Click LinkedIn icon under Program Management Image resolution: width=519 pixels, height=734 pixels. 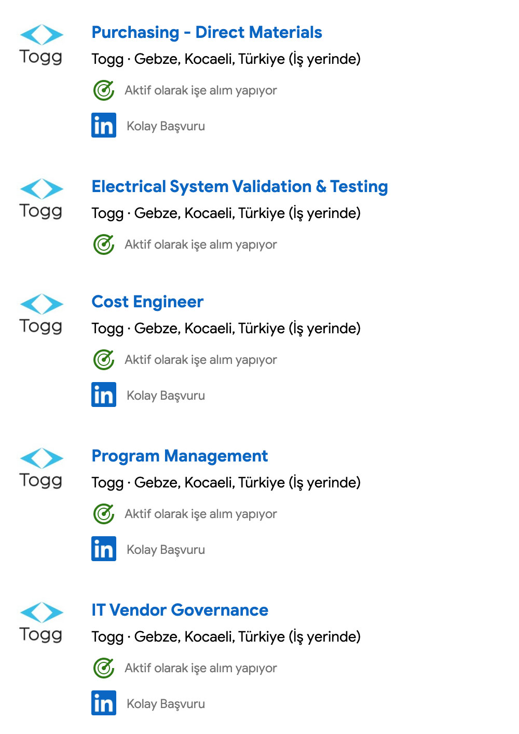pyautogui.click(x=104, y=549)
